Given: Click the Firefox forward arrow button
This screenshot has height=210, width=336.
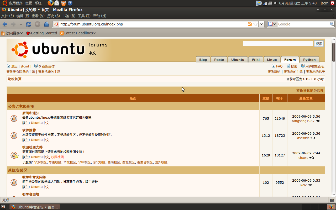Looking at the screenshot, I should pyautogui.click(x=13, y=24).
